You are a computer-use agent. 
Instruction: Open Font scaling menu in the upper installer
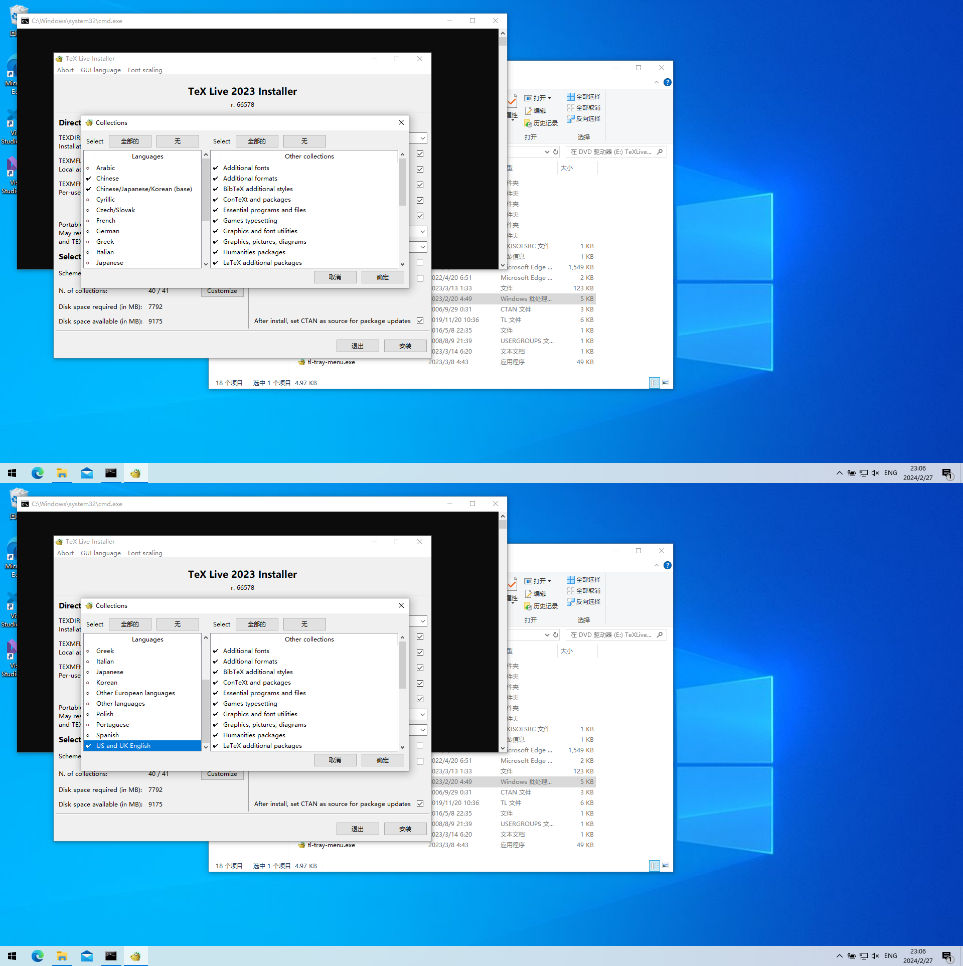[x=145, y=70]
